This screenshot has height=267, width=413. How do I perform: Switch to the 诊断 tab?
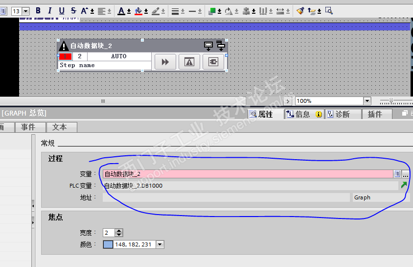tap(343, 114)
